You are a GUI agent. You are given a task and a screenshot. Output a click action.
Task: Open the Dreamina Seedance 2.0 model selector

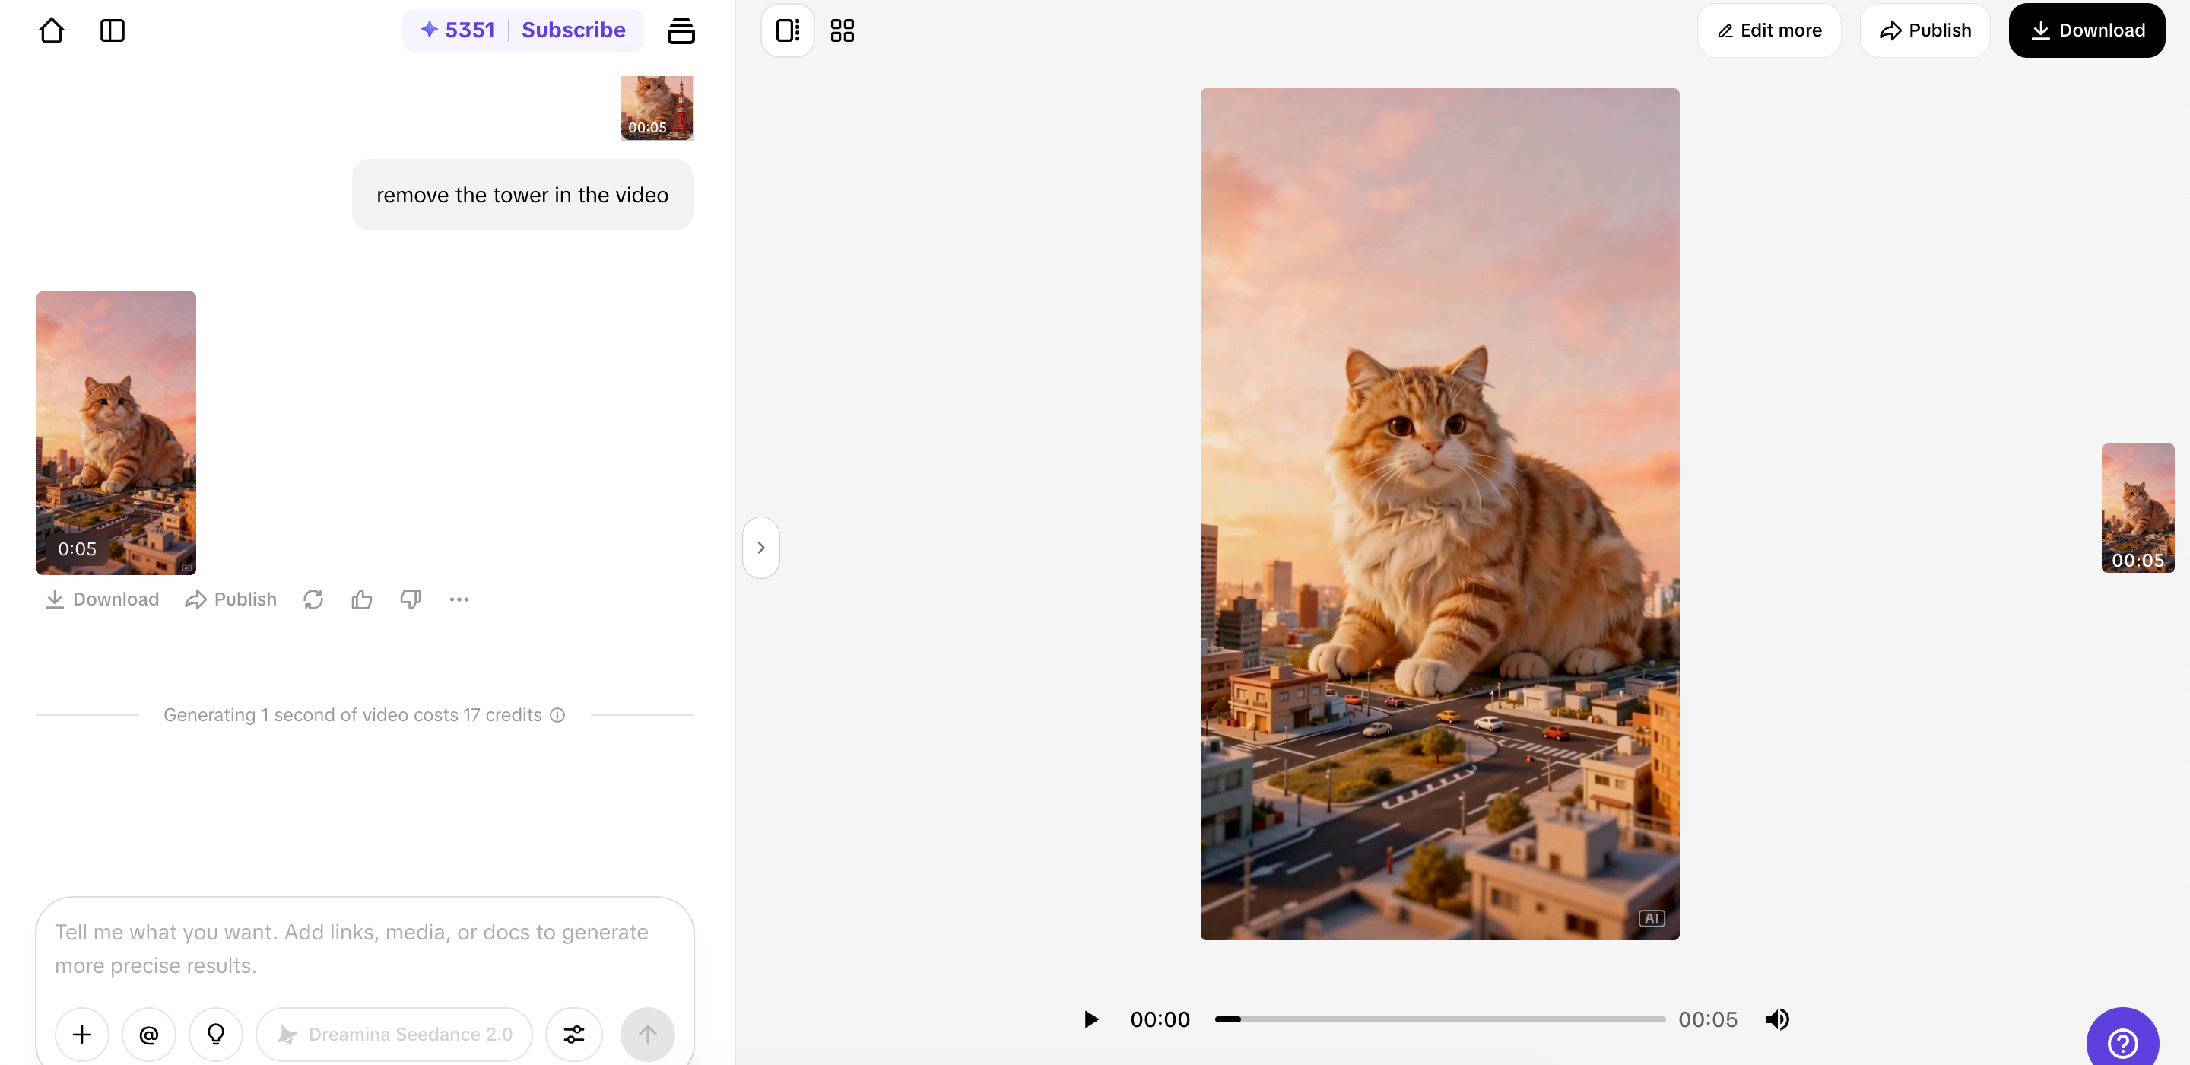[394, 1035]
